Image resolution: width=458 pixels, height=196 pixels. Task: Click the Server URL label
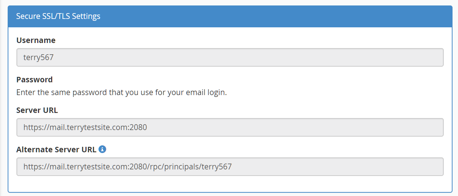(37, 110)
